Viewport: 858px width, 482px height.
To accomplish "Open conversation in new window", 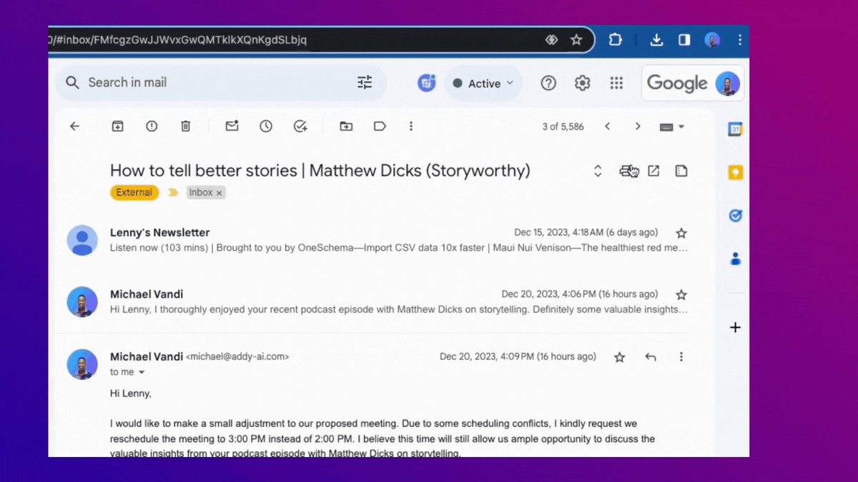I will (654, 171).
